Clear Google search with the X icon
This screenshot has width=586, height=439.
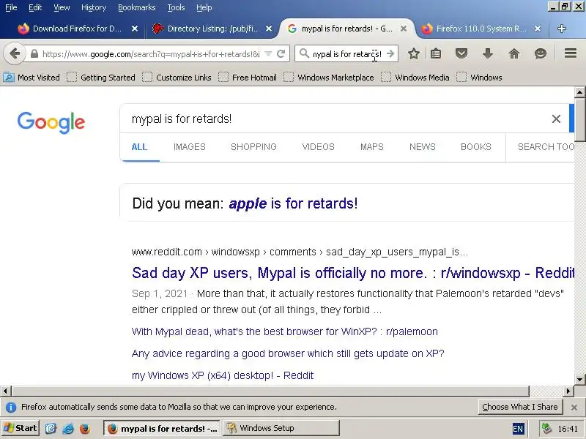[556, 119]
